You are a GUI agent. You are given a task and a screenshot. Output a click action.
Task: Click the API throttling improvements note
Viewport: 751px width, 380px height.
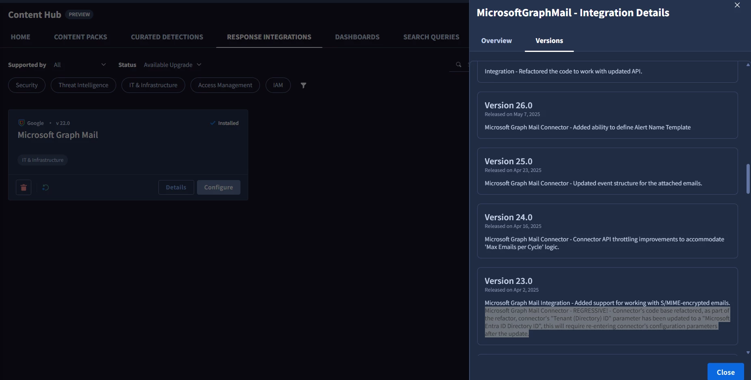pos(604,243)
